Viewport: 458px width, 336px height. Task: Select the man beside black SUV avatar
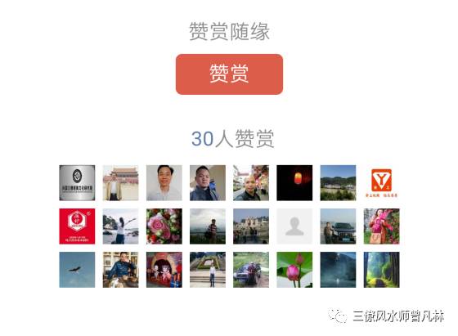pyautogui.click(x=338, y=226)
